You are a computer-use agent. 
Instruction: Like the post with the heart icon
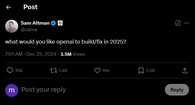click(x=97, y=71)
